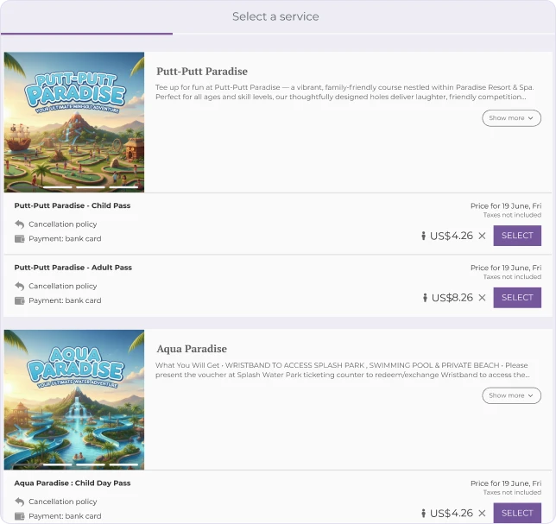Open the Aqua Paradise photo

[74, 400]
